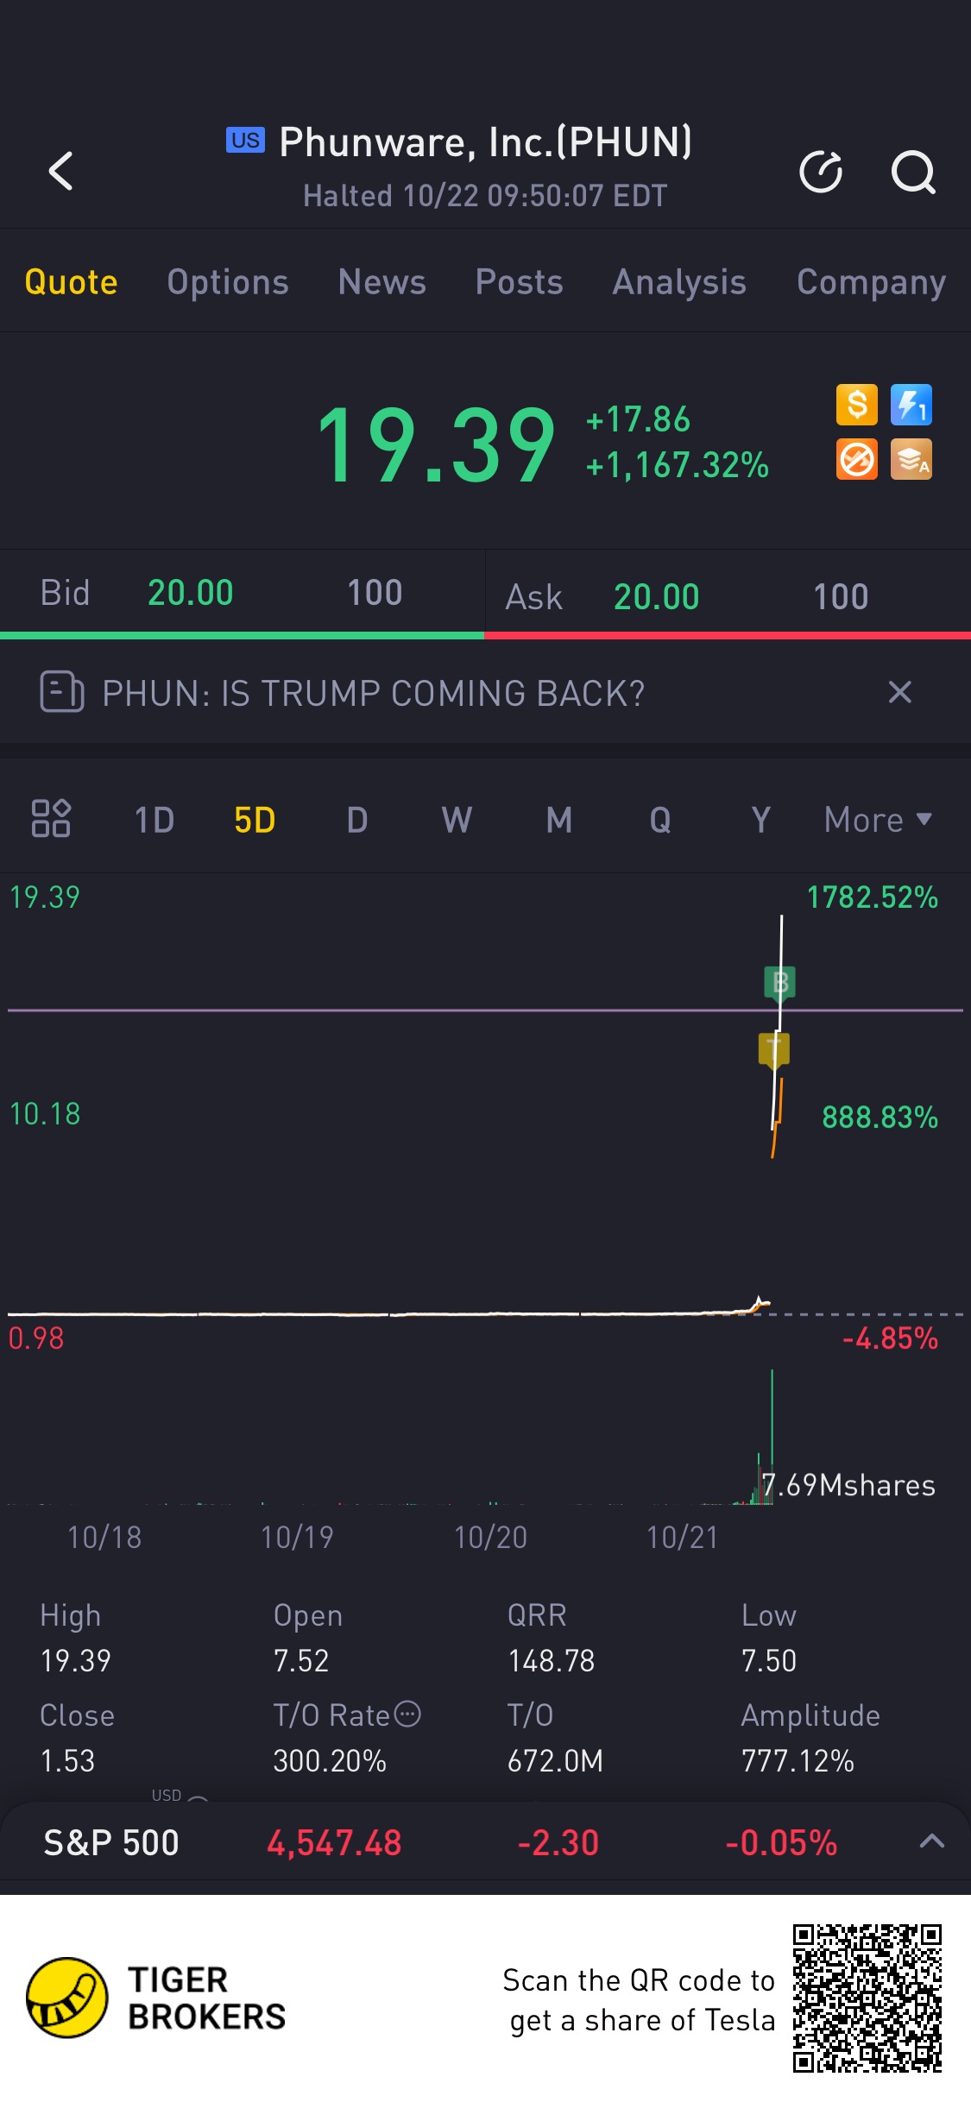Dismiss the PHUN Trump news banner
Screen dimensions: 971x2102
900,691
